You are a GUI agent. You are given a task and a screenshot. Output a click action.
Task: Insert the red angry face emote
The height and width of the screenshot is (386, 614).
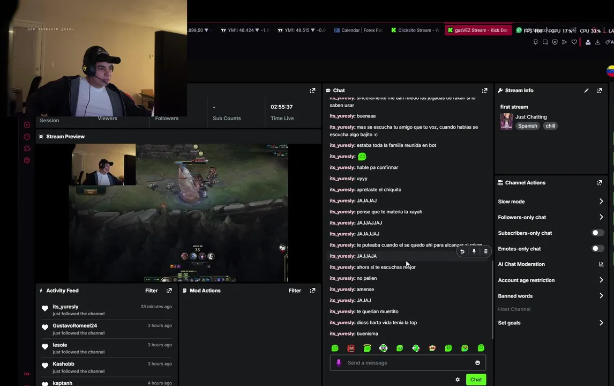(x=351, y=348)
